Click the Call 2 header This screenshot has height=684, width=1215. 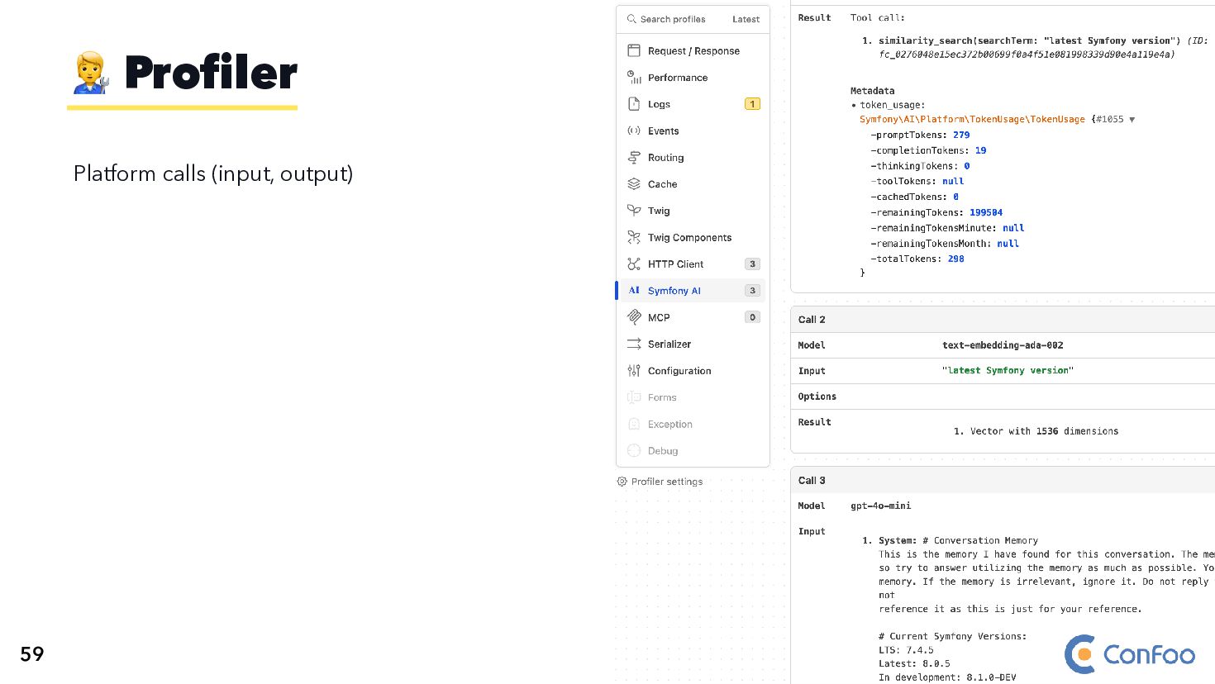click(x=1003, y=320)
